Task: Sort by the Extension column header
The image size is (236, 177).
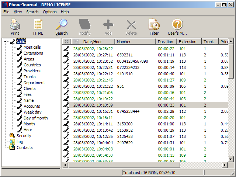Action: click(189, 42)
